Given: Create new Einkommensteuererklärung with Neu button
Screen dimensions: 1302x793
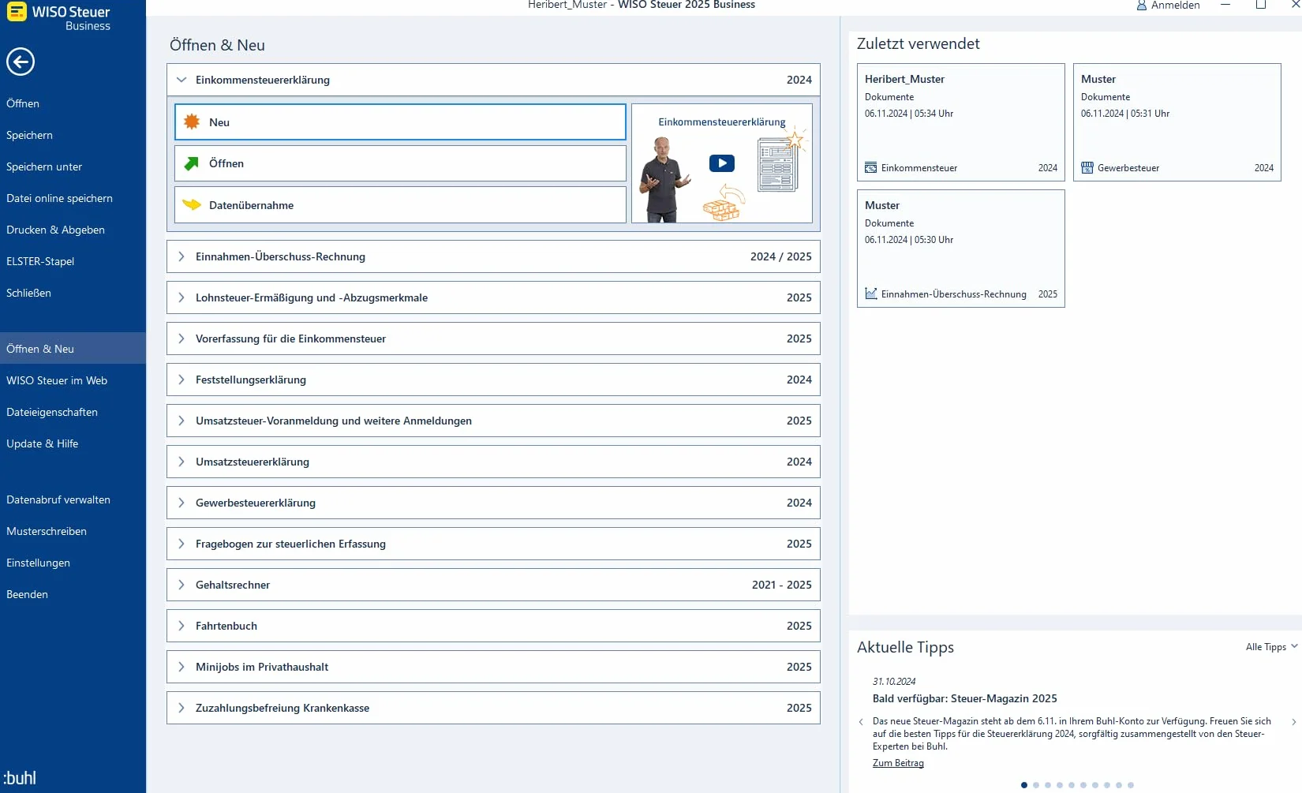Looking at the screenshot, I should pyautogui.click(x=400, y=122).
